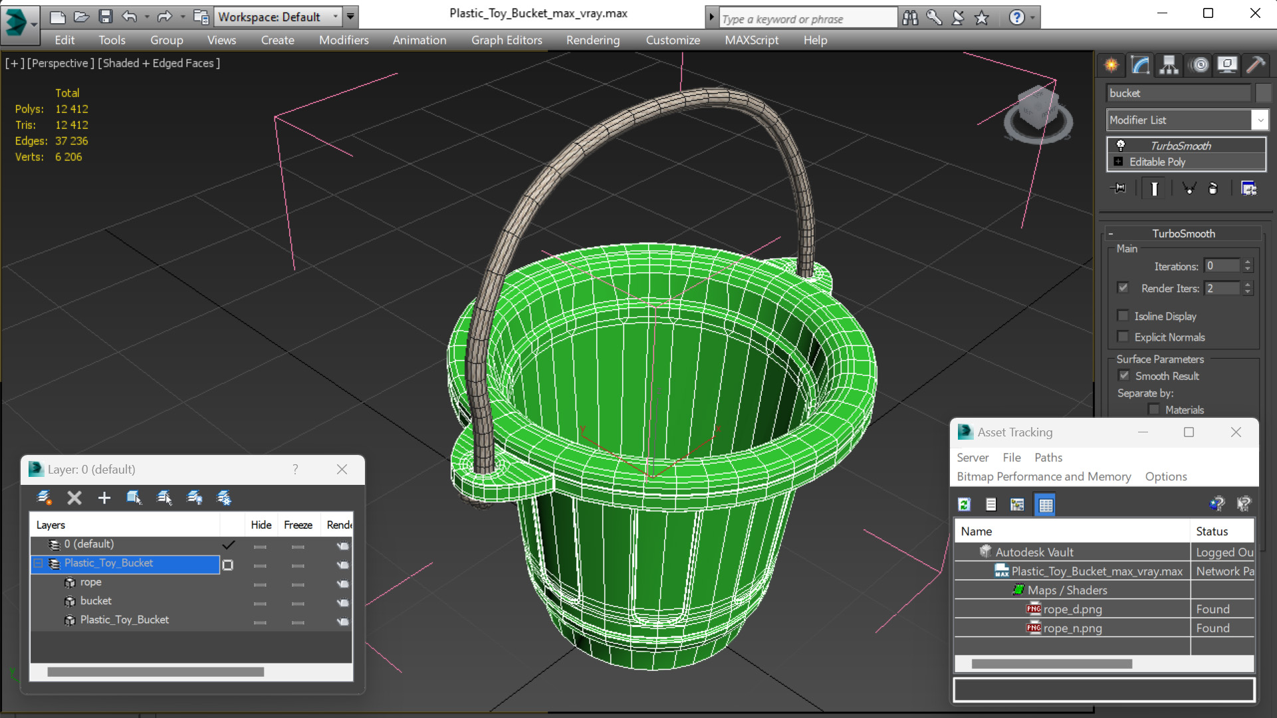
Task: Click the Editable Poly stack icon
Action: click(x=1118, y=161)
